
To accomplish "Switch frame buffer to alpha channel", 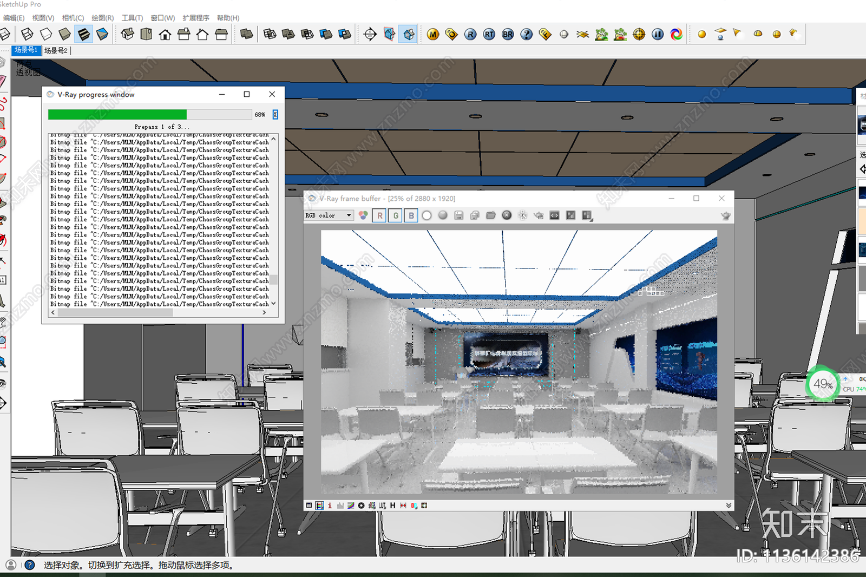I will (x=427, y=215).
